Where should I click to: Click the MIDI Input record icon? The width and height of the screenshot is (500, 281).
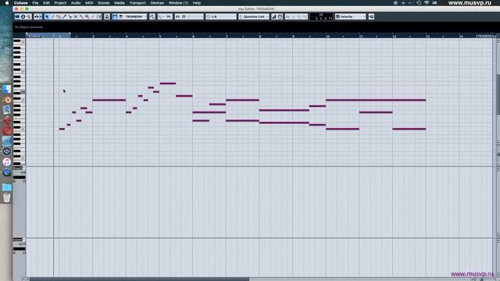(x=280, y=16)
